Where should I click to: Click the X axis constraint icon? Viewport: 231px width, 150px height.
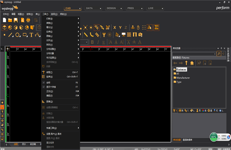pyautogui.click(x=115, y=27)
